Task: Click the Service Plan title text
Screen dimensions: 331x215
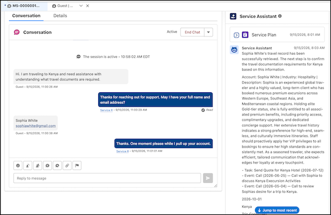Action: coord(264,35)
